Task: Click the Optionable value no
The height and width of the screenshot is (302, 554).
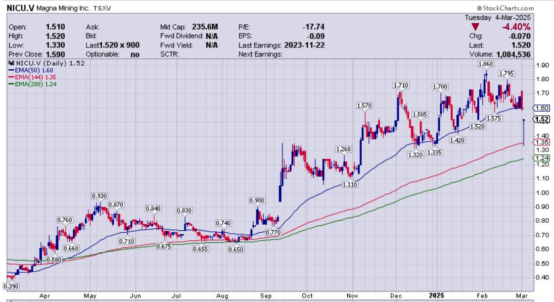Action: click(x=135, y=55)
